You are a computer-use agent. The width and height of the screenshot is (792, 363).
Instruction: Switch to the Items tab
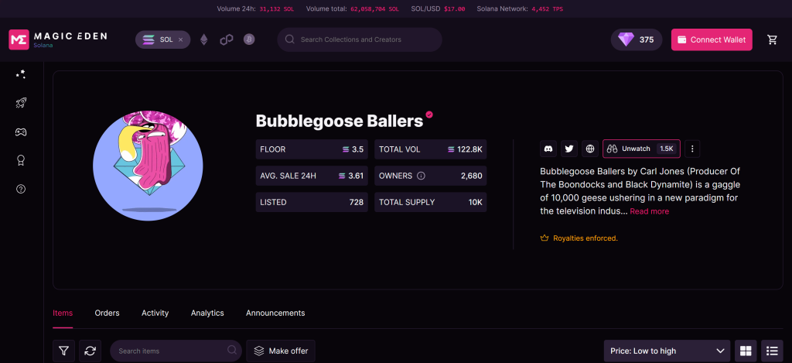click(63, 313)
